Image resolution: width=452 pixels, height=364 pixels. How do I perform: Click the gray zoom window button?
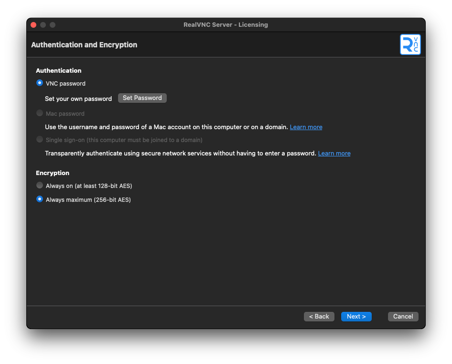[x=53, y=25]
